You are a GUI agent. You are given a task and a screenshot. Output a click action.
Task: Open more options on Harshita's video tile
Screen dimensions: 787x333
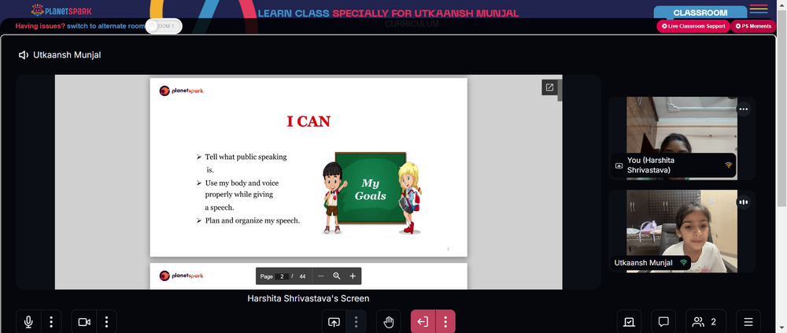[744, 109]
